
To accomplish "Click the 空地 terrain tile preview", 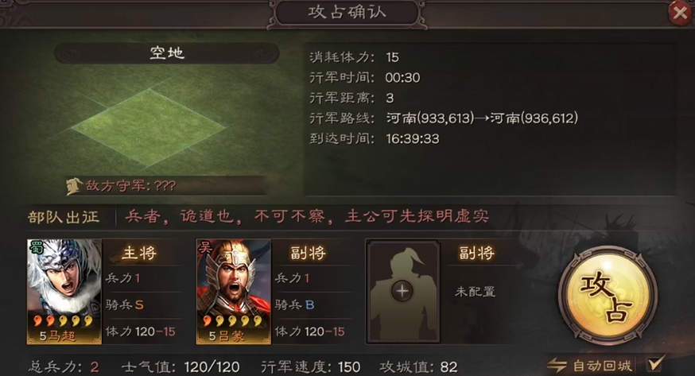I will tap(149, 127).
